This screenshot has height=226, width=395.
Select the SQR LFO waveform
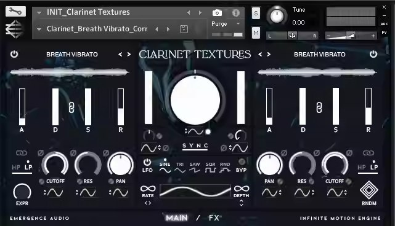coord(210,168)
